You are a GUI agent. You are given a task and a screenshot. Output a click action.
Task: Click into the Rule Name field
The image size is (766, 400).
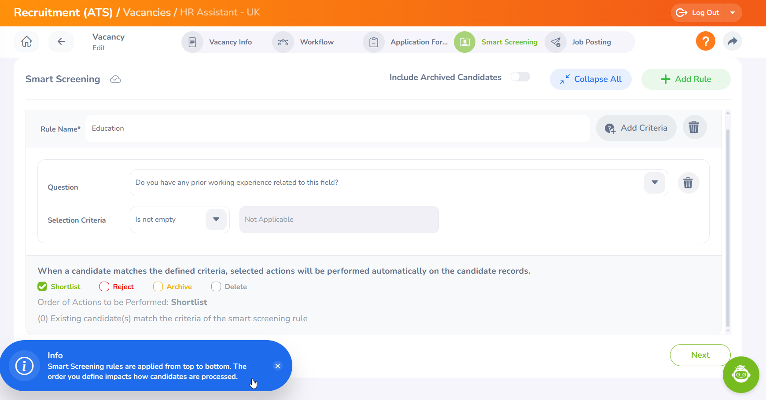tap(337, 128)
